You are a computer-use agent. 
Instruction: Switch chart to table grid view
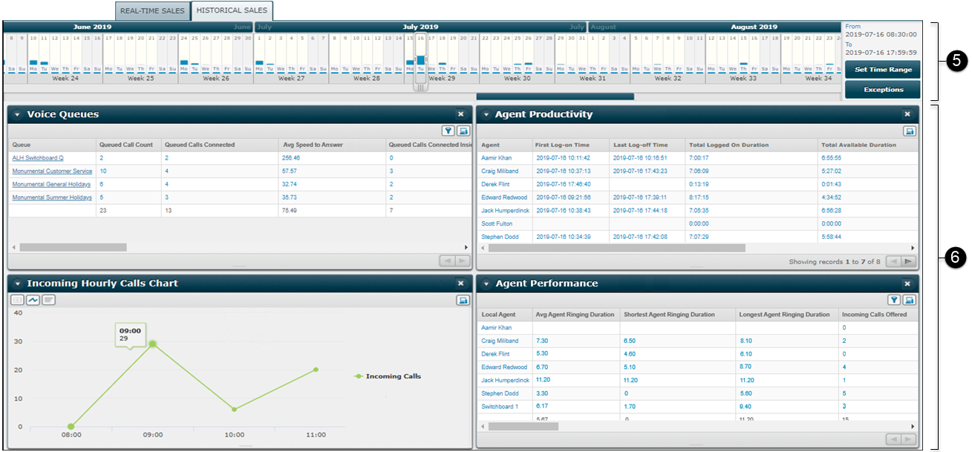pyautogui.click(x=18, y=300)
